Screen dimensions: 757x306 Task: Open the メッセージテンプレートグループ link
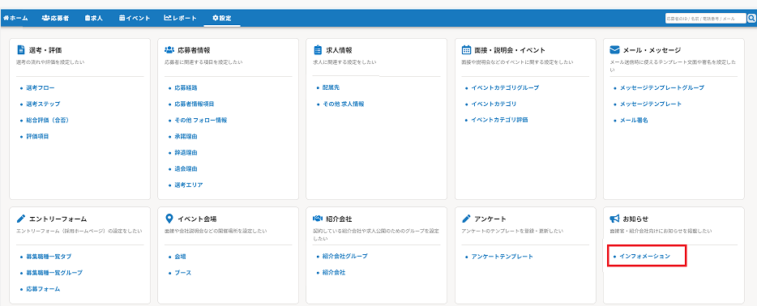point(662,87)
